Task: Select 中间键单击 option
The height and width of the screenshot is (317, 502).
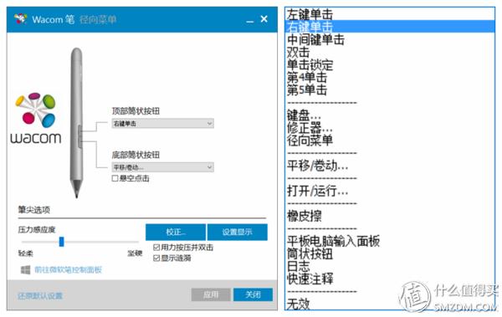Action: pos(315,39)
